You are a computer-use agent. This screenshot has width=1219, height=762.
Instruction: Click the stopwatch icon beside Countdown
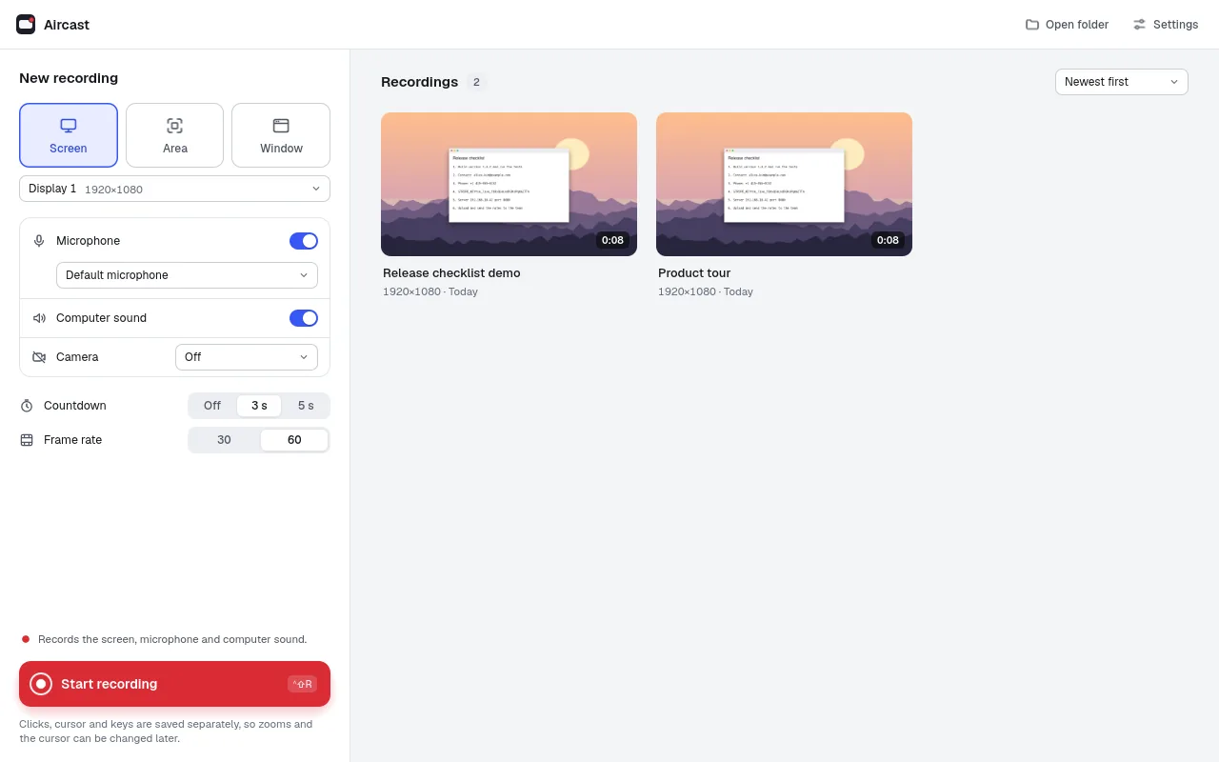pos(27,406)
